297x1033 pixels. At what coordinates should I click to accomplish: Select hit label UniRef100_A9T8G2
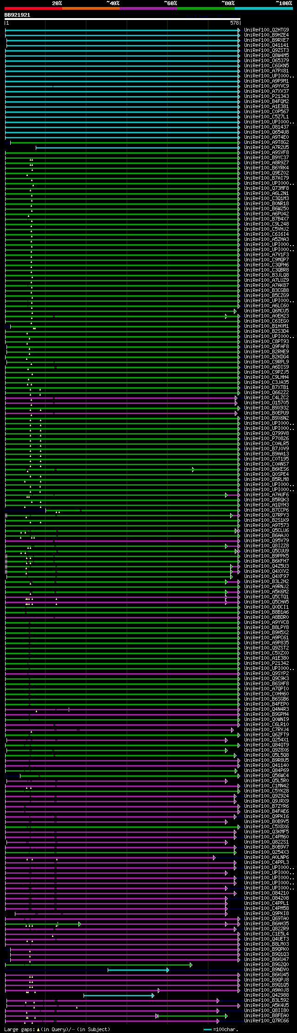(266, 143)
